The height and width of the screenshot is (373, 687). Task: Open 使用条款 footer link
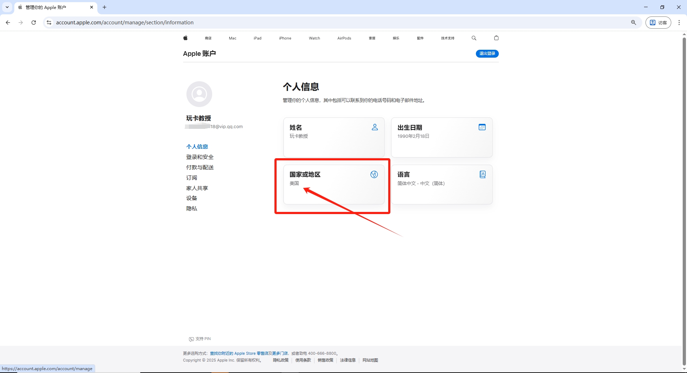point(303,360)
